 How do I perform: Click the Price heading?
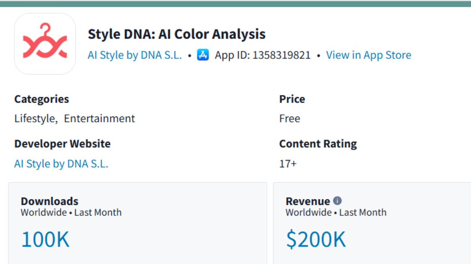292,99
